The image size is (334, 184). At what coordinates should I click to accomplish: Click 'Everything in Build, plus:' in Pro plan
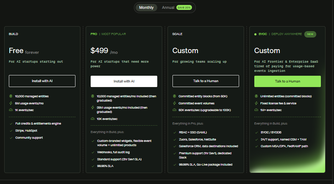[x=107, y=132]
